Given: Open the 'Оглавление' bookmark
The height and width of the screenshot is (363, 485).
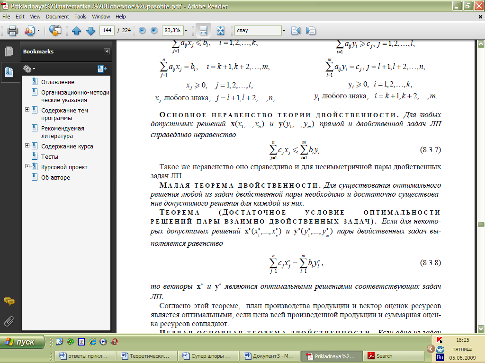Looking at the screenshot, I should point(58,82).
